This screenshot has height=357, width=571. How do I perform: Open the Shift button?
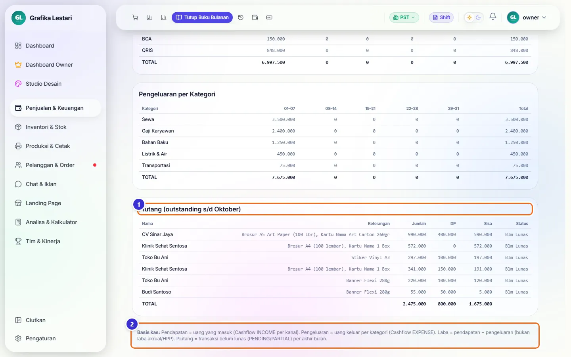pyautogui.click(x=441, y=17)
